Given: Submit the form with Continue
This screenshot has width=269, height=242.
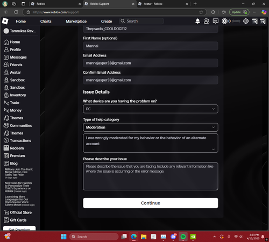Looking at the screenshot, I should point(151,203).
